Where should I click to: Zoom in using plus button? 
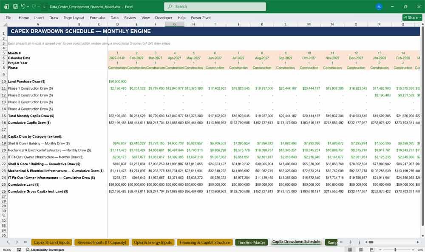coord(413,249)
